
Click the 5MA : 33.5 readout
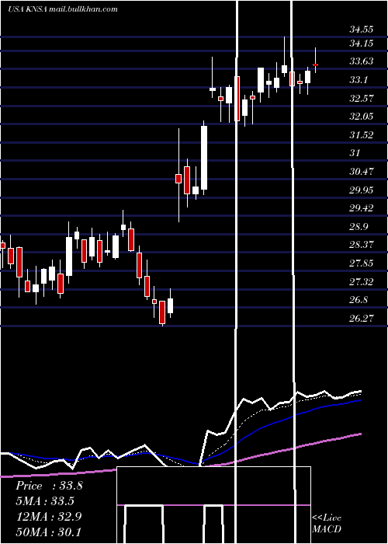[x=45, y=501]
